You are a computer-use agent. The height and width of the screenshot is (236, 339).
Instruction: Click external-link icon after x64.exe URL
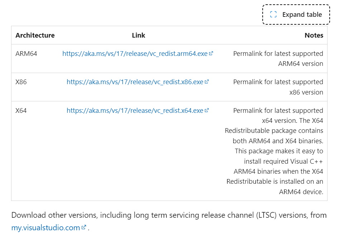pyautogui.click(x=207, y=110)
